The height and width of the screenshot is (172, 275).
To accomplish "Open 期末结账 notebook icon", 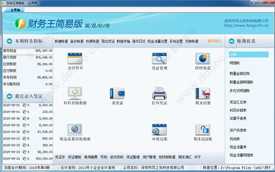I will 203,93.
